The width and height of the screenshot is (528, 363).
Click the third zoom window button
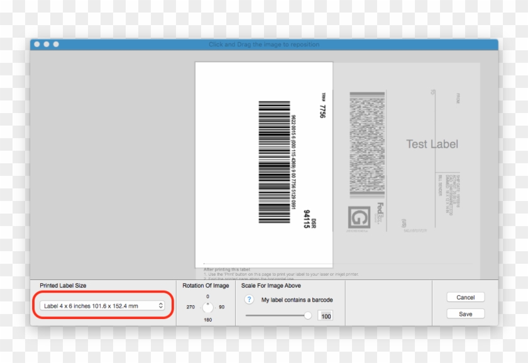pyautogui.click(x=56, y=44)
